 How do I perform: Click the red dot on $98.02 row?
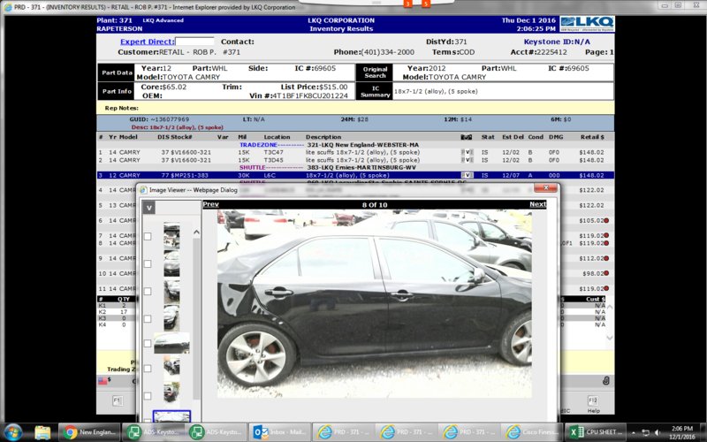pyautogui.click(x=606, y=273)
